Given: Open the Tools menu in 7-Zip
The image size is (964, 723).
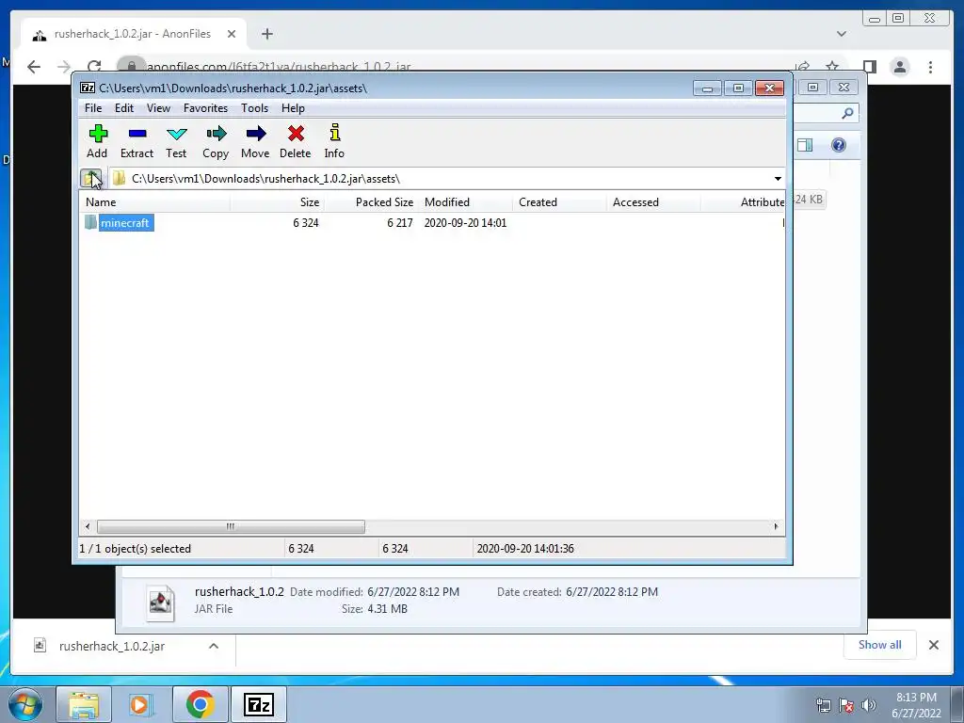Looking at the screenshot, I should coord(254,108).
